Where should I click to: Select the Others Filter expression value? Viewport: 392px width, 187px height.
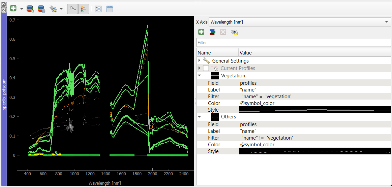click(x=267, y=138)
